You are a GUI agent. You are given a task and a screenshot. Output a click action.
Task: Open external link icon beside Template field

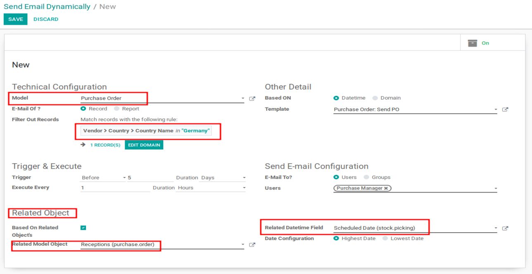tap(505, 110)
